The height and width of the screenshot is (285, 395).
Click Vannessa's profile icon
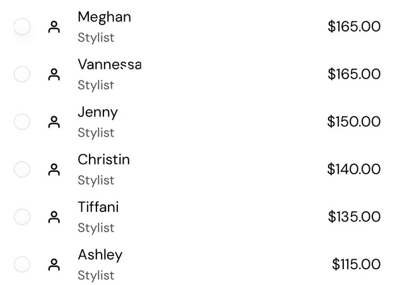54,75
